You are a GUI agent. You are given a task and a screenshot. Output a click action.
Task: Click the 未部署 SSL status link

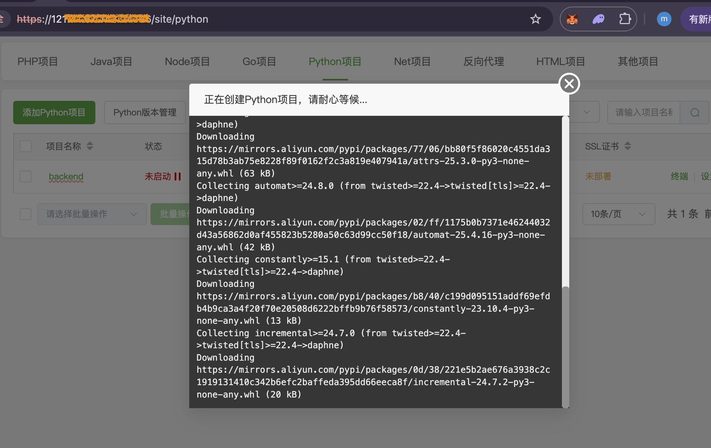[598, 176]
